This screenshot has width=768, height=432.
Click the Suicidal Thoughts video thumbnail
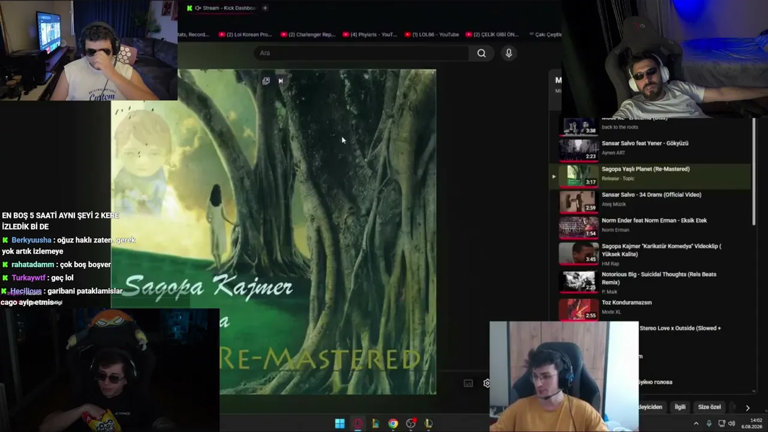pyautogui.click(x=579, y=281)
